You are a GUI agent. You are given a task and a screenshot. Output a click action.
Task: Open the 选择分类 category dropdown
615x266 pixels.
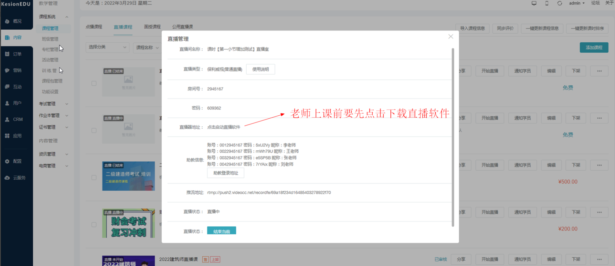pos(107,47)
